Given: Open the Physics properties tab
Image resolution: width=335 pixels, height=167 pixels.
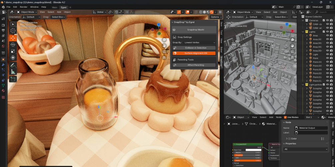Looking at the screenshot, I should (3, 75).
